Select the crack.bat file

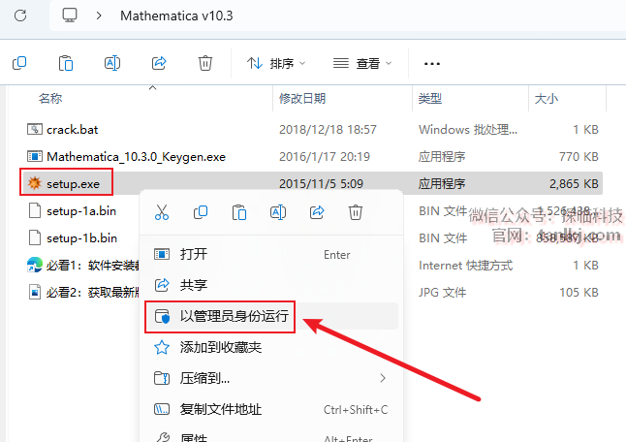point(73,130)
